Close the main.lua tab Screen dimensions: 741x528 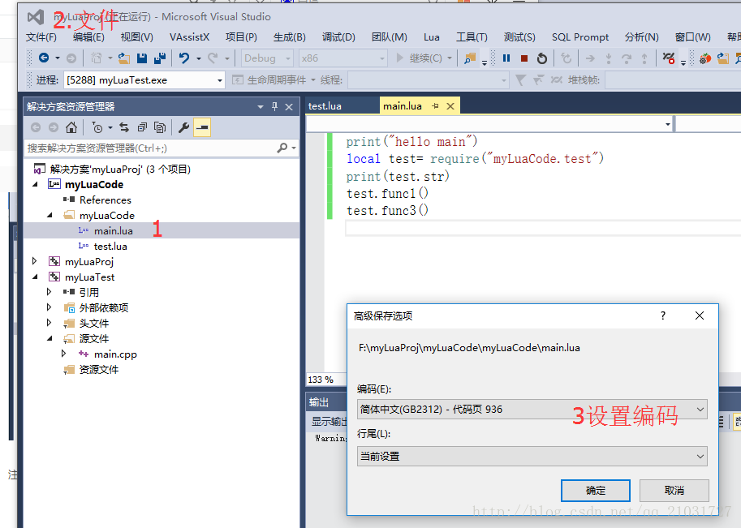click(x=450, y=106)
